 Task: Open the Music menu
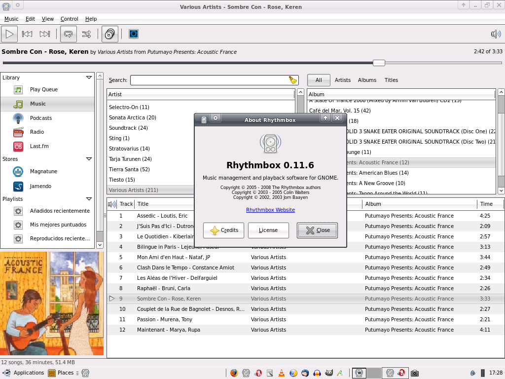click(11, 19)
